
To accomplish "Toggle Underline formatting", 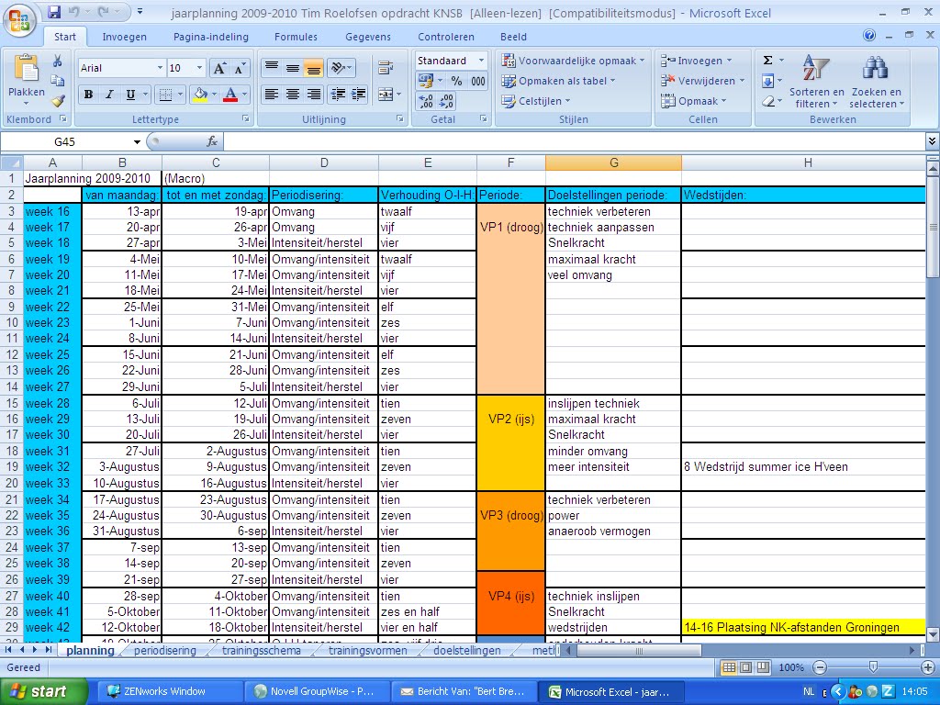I will coord(130,95).
